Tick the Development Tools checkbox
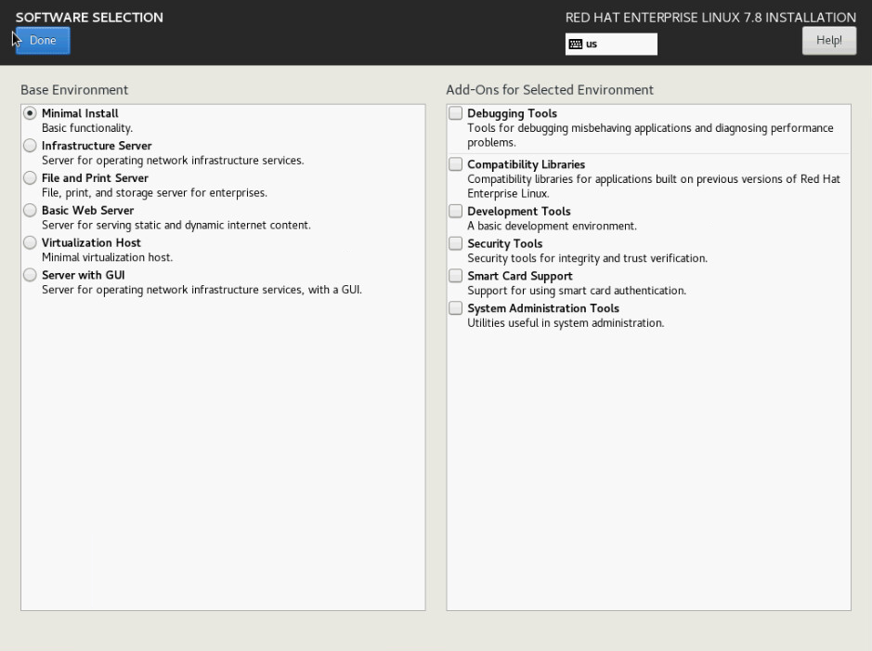872x651 pixels. 455,211
